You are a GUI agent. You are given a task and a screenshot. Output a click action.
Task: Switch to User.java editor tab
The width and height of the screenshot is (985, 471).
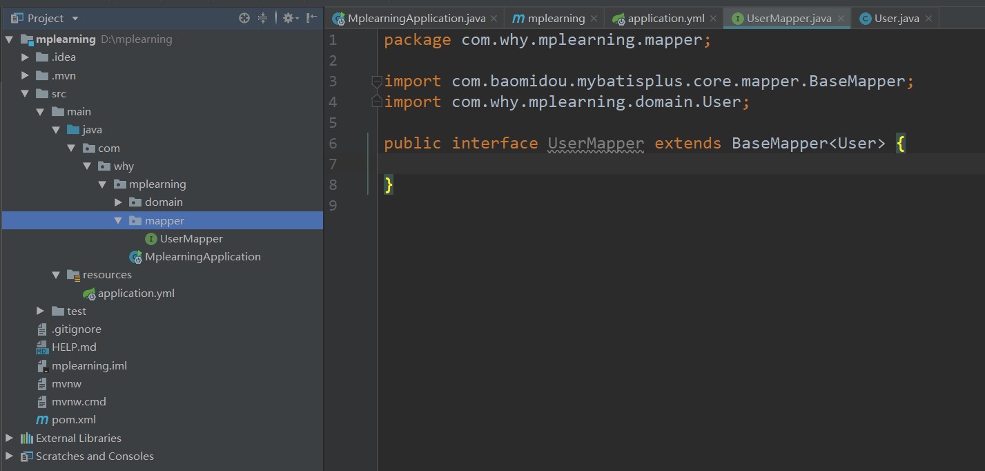tap(897, 18)
